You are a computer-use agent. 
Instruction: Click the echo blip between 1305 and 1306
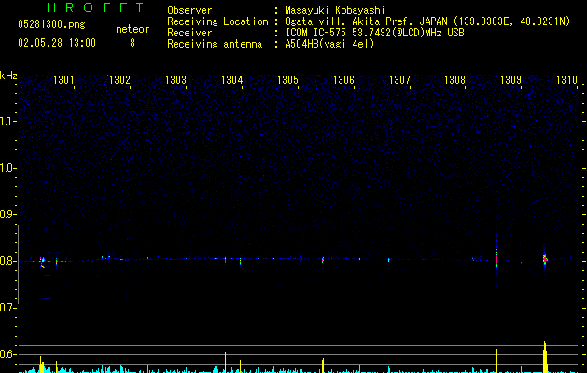pyautogui.click(x=323, y=259)
